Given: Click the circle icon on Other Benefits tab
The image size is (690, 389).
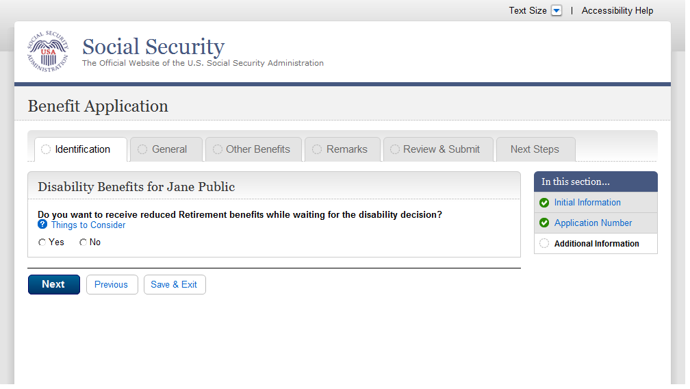Looking at the screenshot, I should [217, 150].
